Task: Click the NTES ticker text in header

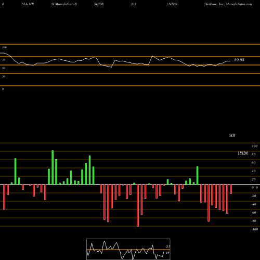Action: pyautogui.click(x=172, y=4)
